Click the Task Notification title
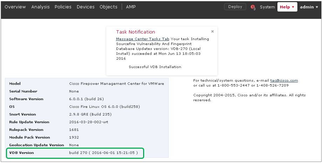Screen dimensions: 323x163 pyautogui.click(x=135, y=32)
